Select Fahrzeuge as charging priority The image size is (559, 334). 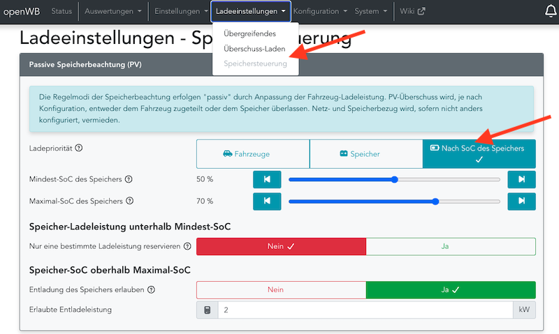(x=252, y=154)
